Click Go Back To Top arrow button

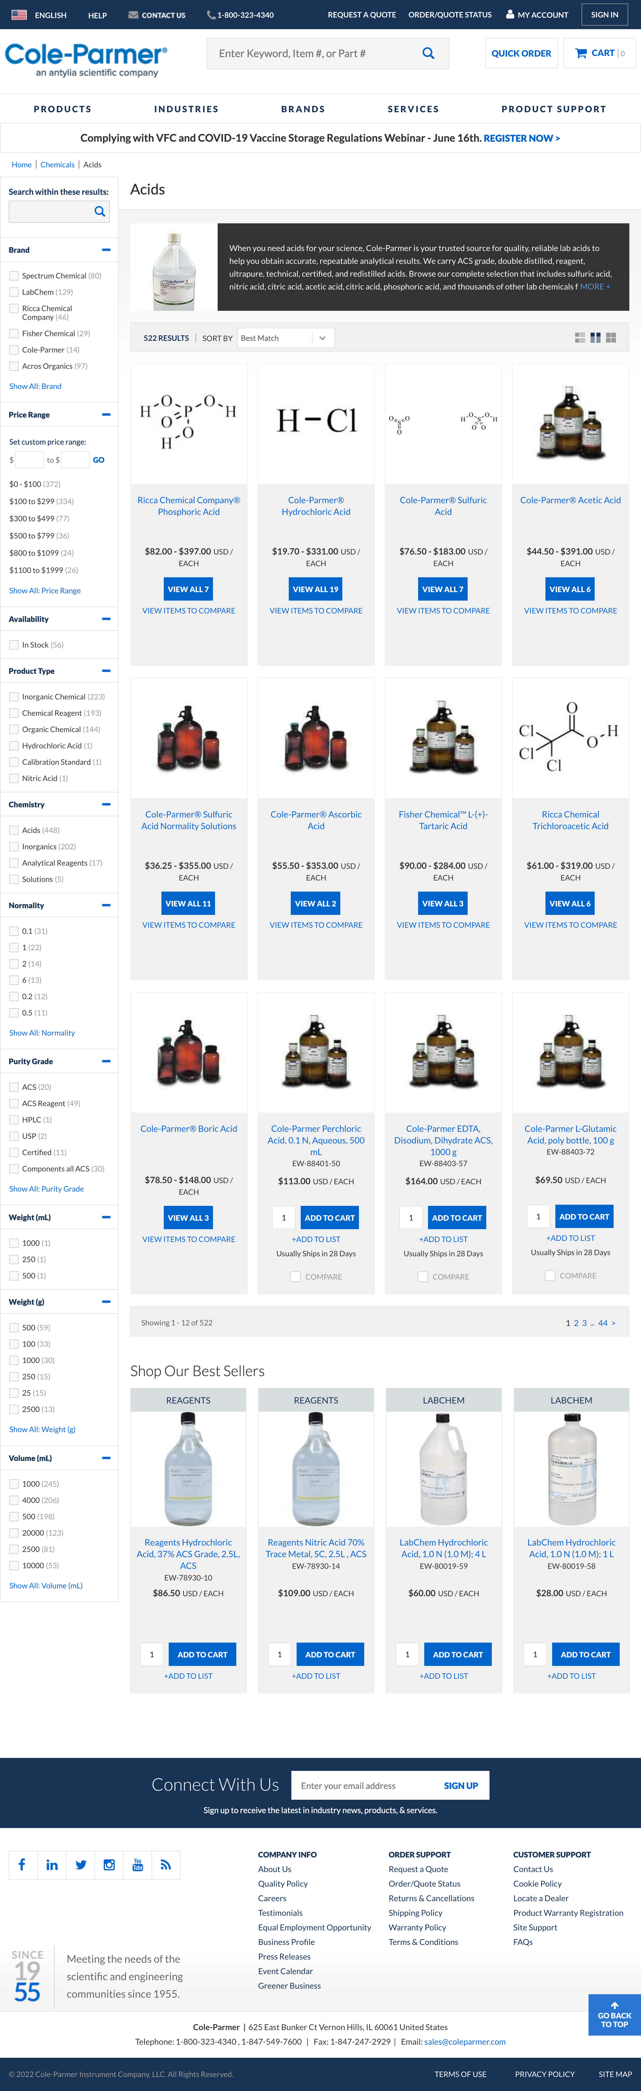pyautogui.click(x=614, y=2015)
